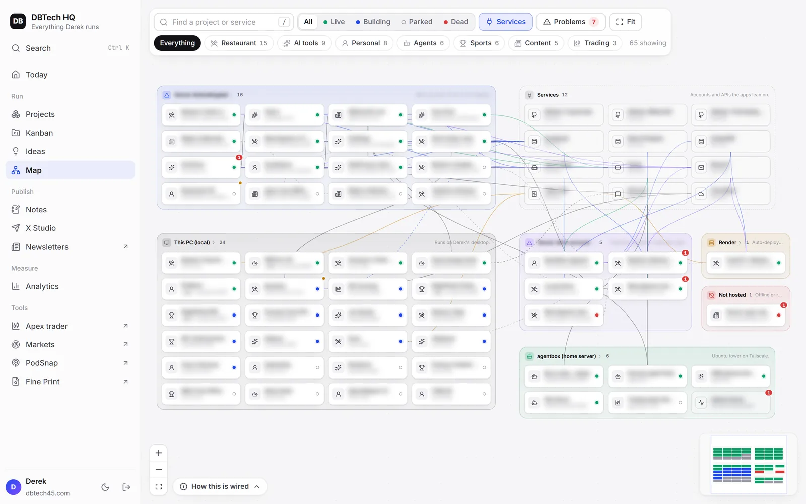The image size is (806, 504).
Task: Open the Projects icon in sidebar
Action: coord(16,114)
